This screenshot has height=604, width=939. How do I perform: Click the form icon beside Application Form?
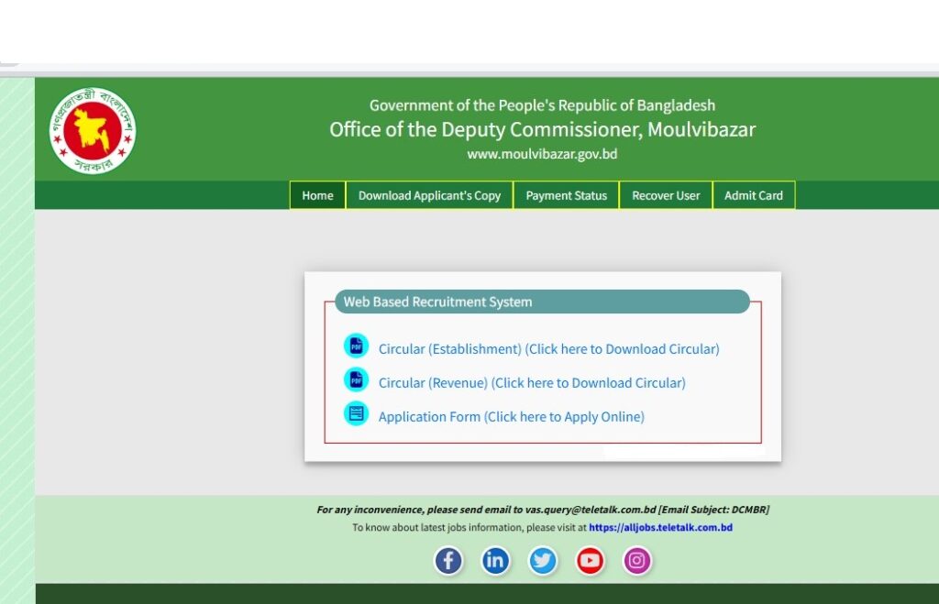[358, 413]
